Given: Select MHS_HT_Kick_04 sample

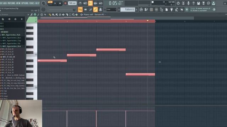Looking at the screenshot, I should coord(9,57).
